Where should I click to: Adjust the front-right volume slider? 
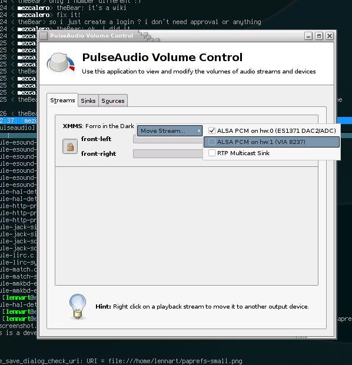click(x=168, y=154)
